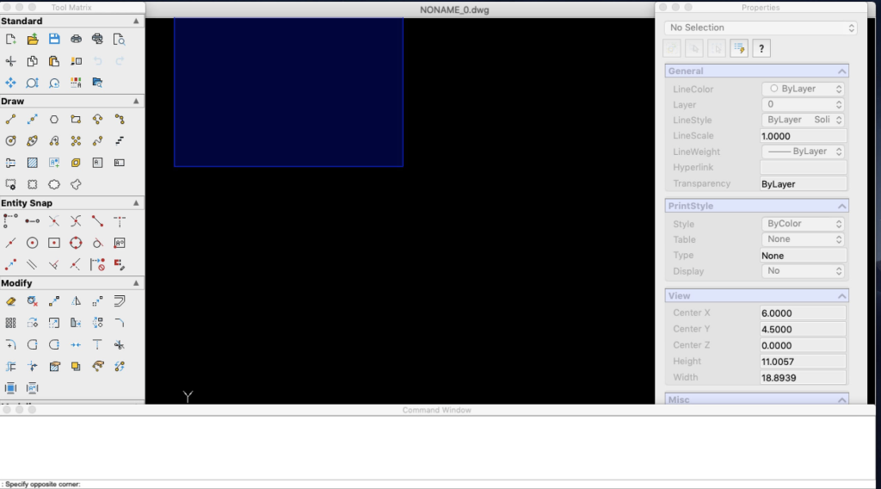This screenshot has width=881, height=489.
Task: Open the LineWeight dropdown
Action: point(804,152)
